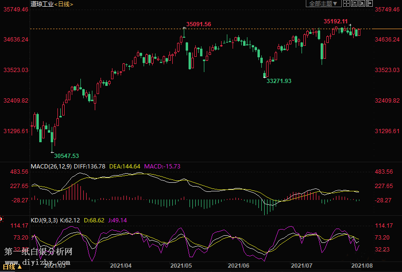
Task: Click the 33271.93 trough price label
Action: click(x=279, y=81)
